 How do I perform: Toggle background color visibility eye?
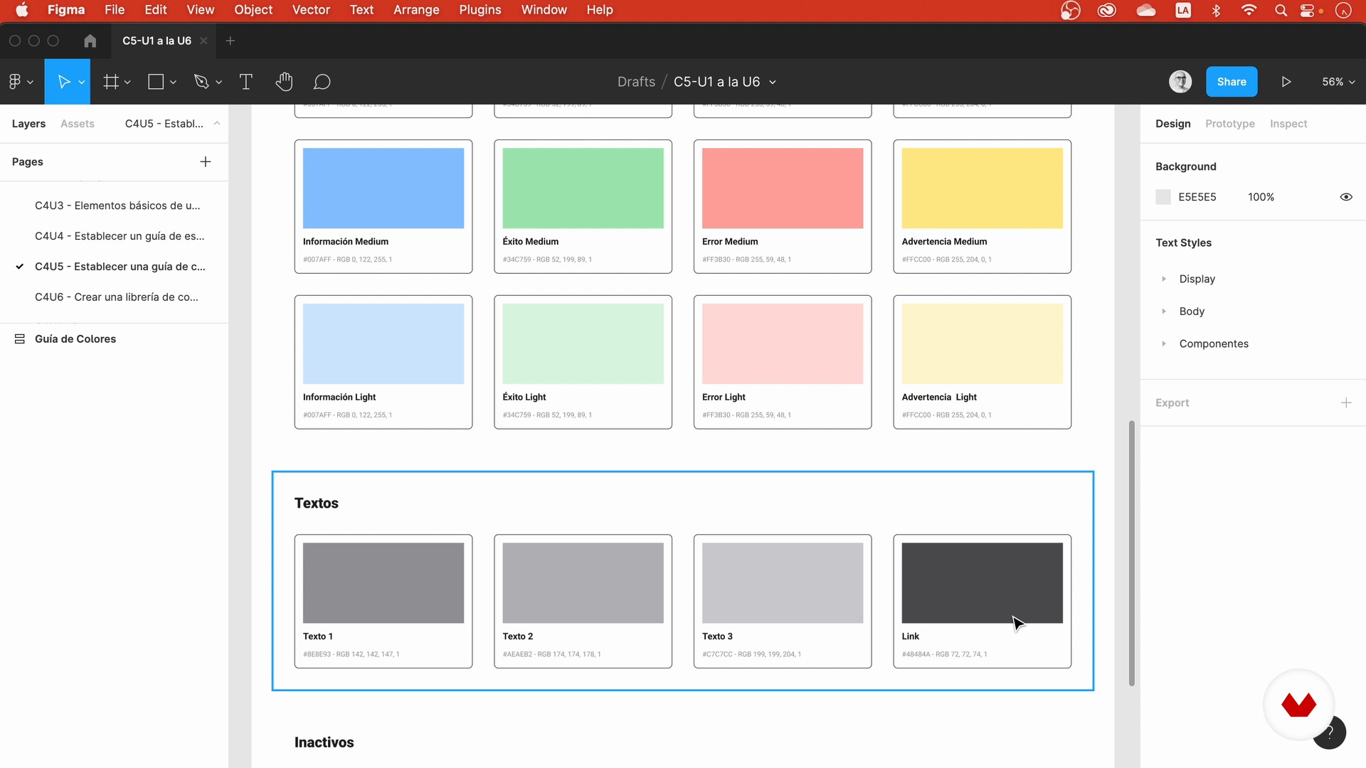[x=1346, y=197]
